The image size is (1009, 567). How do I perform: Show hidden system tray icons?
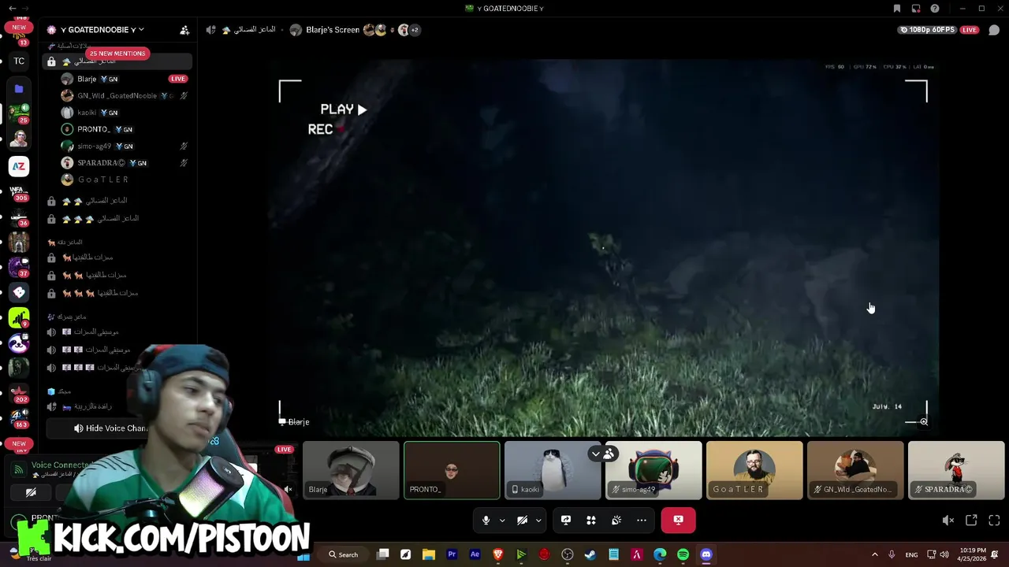click(x=874, y=554)
